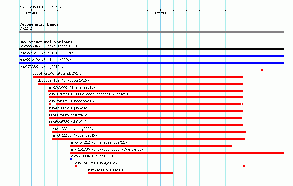Click the 2859400 ruler position label
Screen dimensions: 293x186
point(31,13)
